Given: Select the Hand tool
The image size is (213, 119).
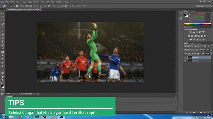Looking at the screenshot, I should 2,77.
